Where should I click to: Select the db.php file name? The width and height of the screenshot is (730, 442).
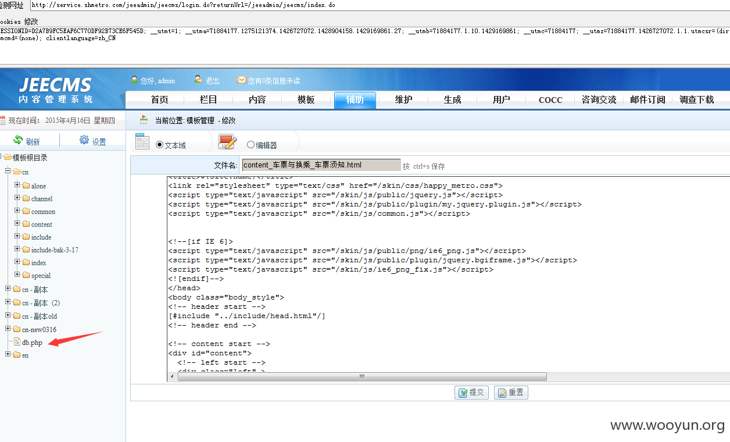pyautogui.click(x=33, y=343)
